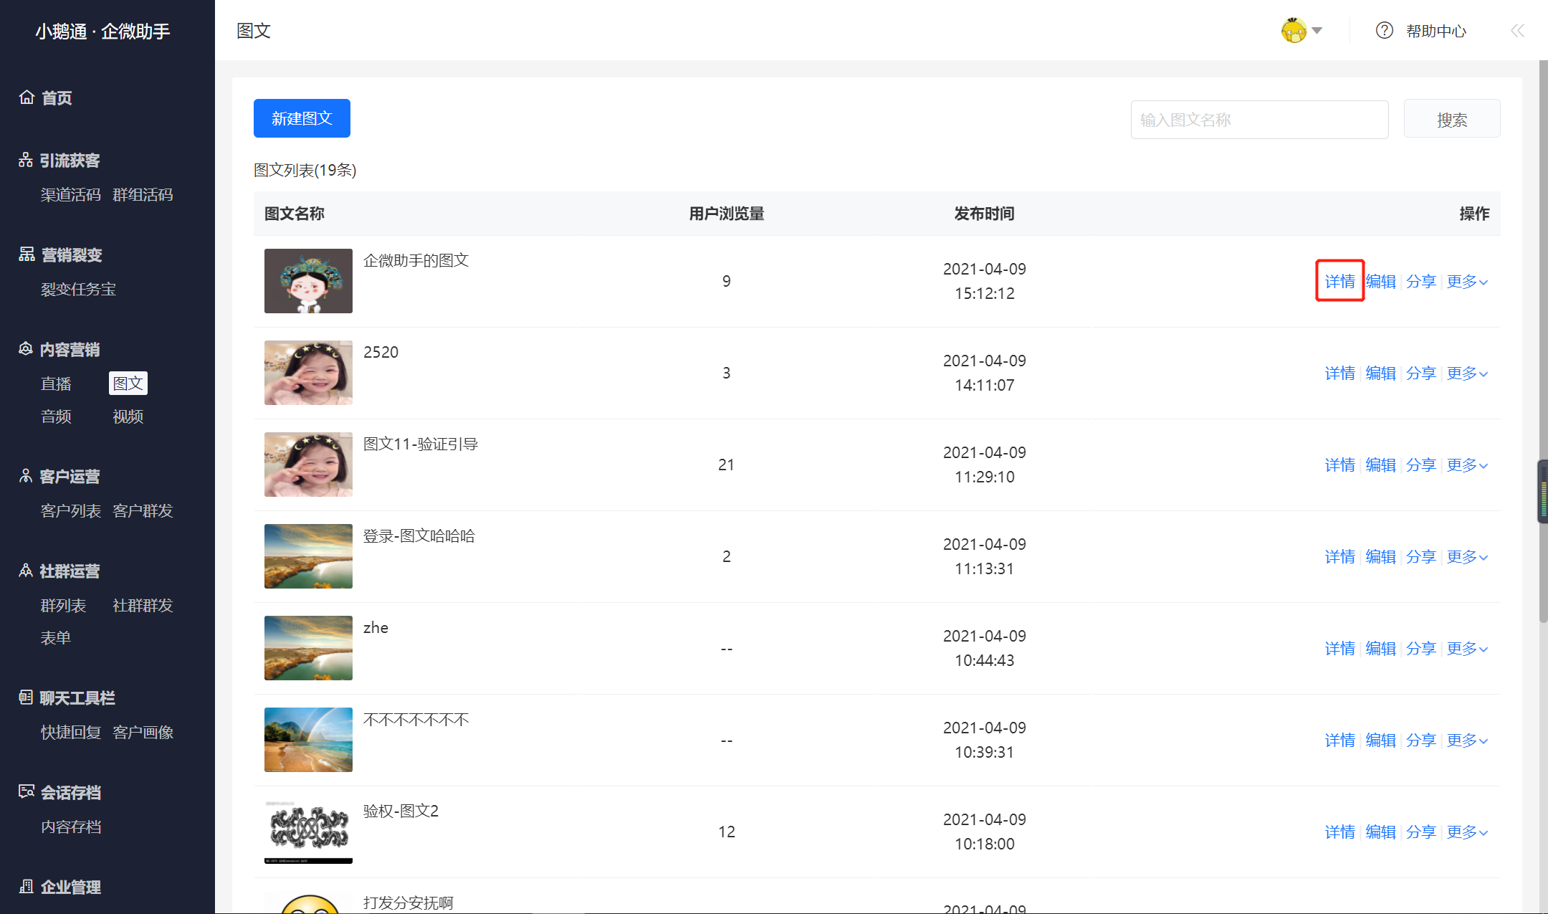Click thumbnail of 验权-图文2 article
The image size is (1548, 914).
(x=308, y=832)
